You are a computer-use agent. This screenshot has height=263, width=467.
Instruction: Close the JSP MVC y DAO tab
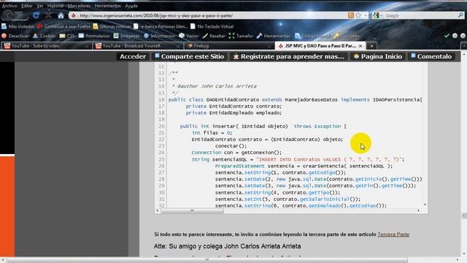pos(360,46)
